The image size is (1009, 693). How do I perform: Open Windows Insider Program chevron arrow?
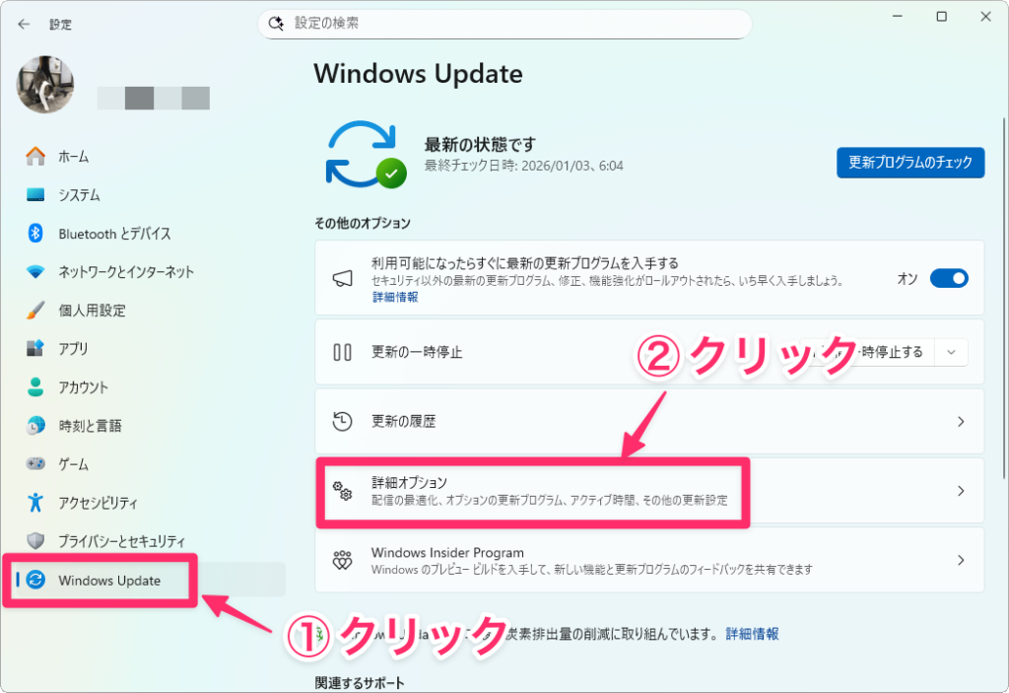pyautogui.click(x=961, y=560)
